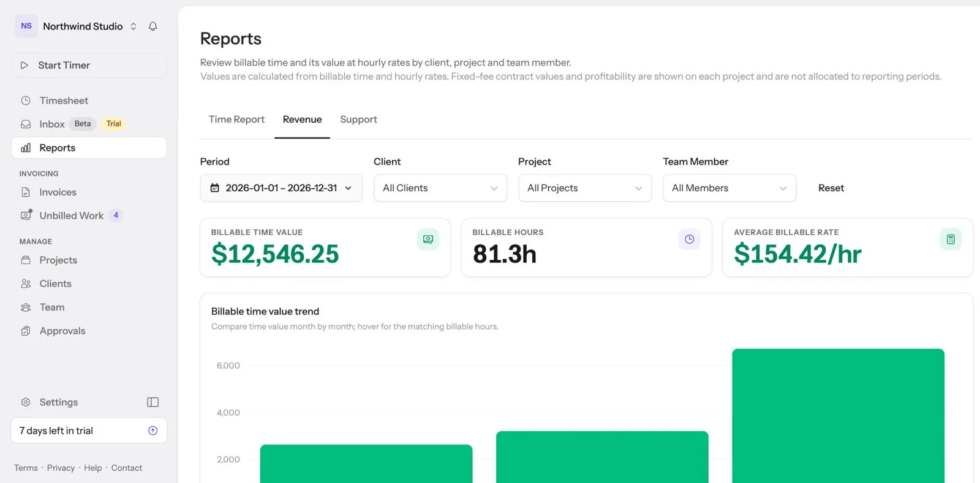Click the Reset filters button
Screen dimensions: 980x483
(x=831, y=188)
